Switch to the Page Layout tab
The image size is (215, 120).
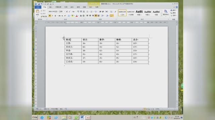coord(58,7)
